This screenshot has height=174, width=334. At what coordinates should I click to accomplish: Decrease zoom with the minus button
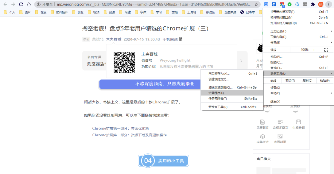[295, 50]
